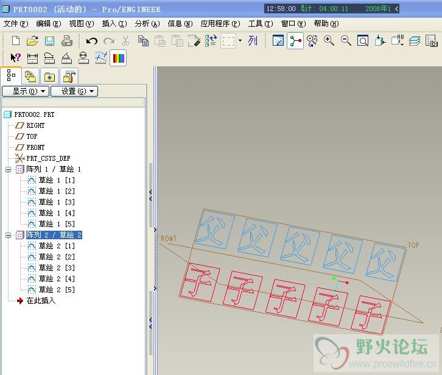Collapse the 阵列 1 / 草绘 1 node
This screenshot has width=442, height=375.
pos(8,169)
